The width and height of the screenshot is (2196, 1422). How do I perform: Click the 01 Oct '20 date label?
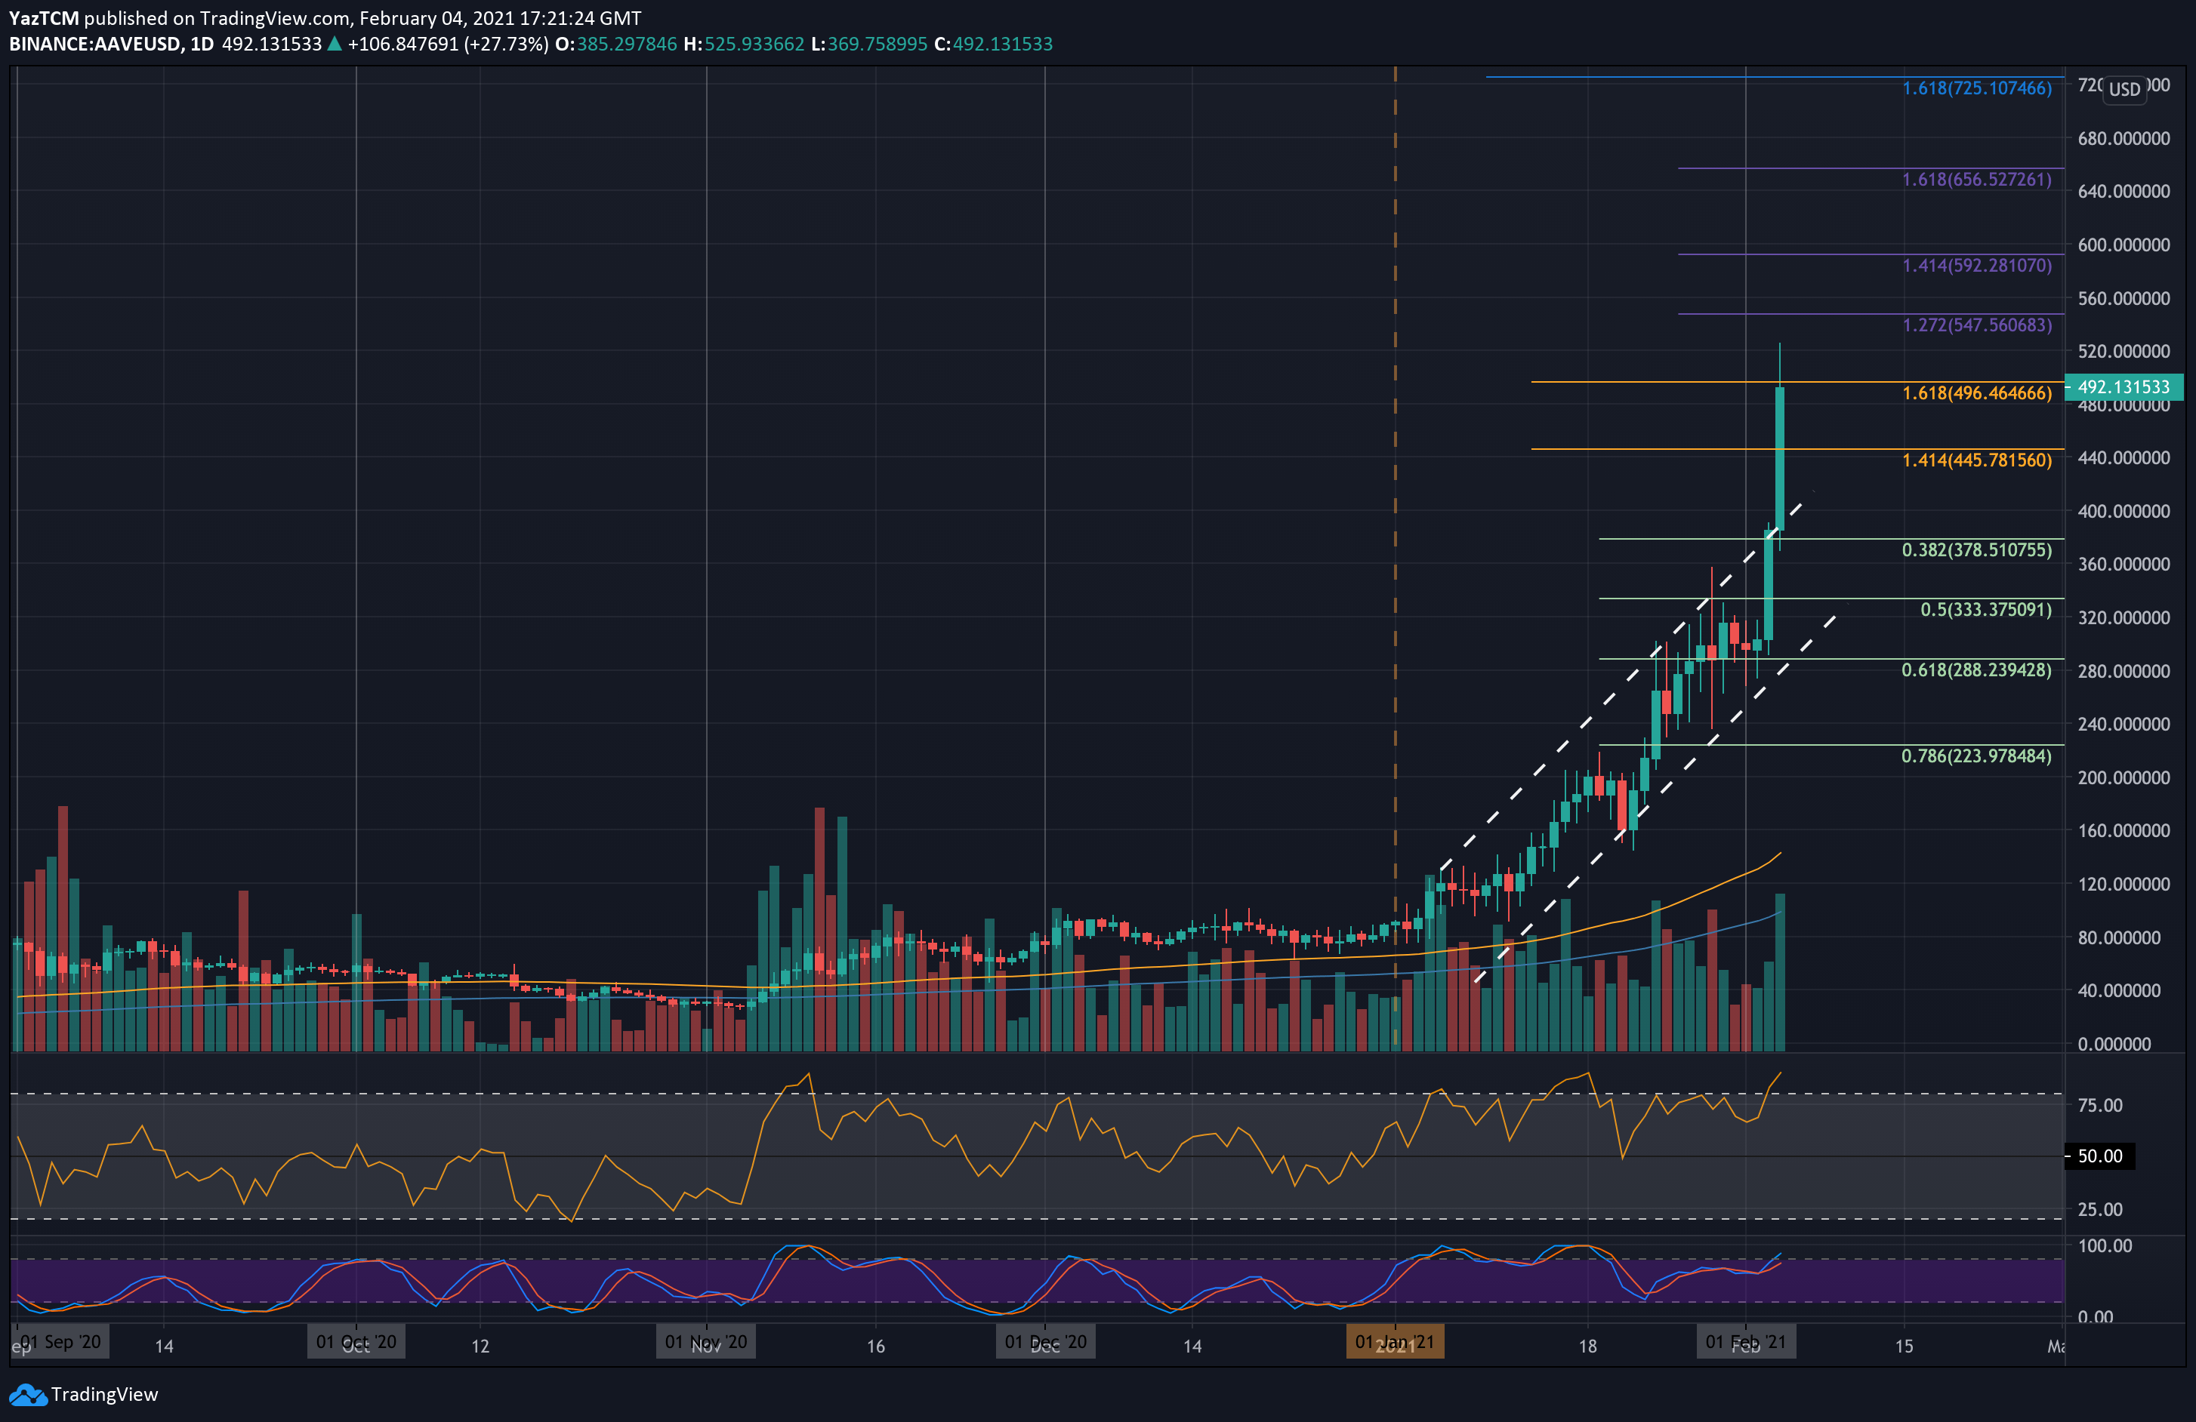coord(356,1342)
